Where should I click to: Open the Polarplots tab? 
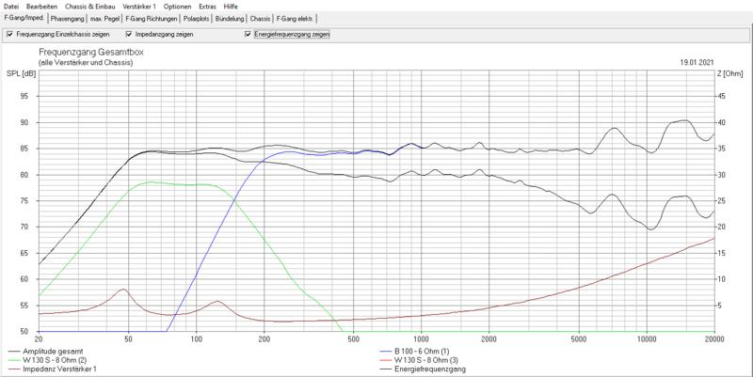pyautogui.click(x=197, y=19)
